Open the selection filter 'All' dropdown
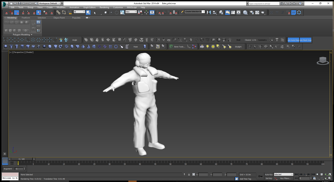334x182 pixels. pyautogui.click(x=79, y=12)
